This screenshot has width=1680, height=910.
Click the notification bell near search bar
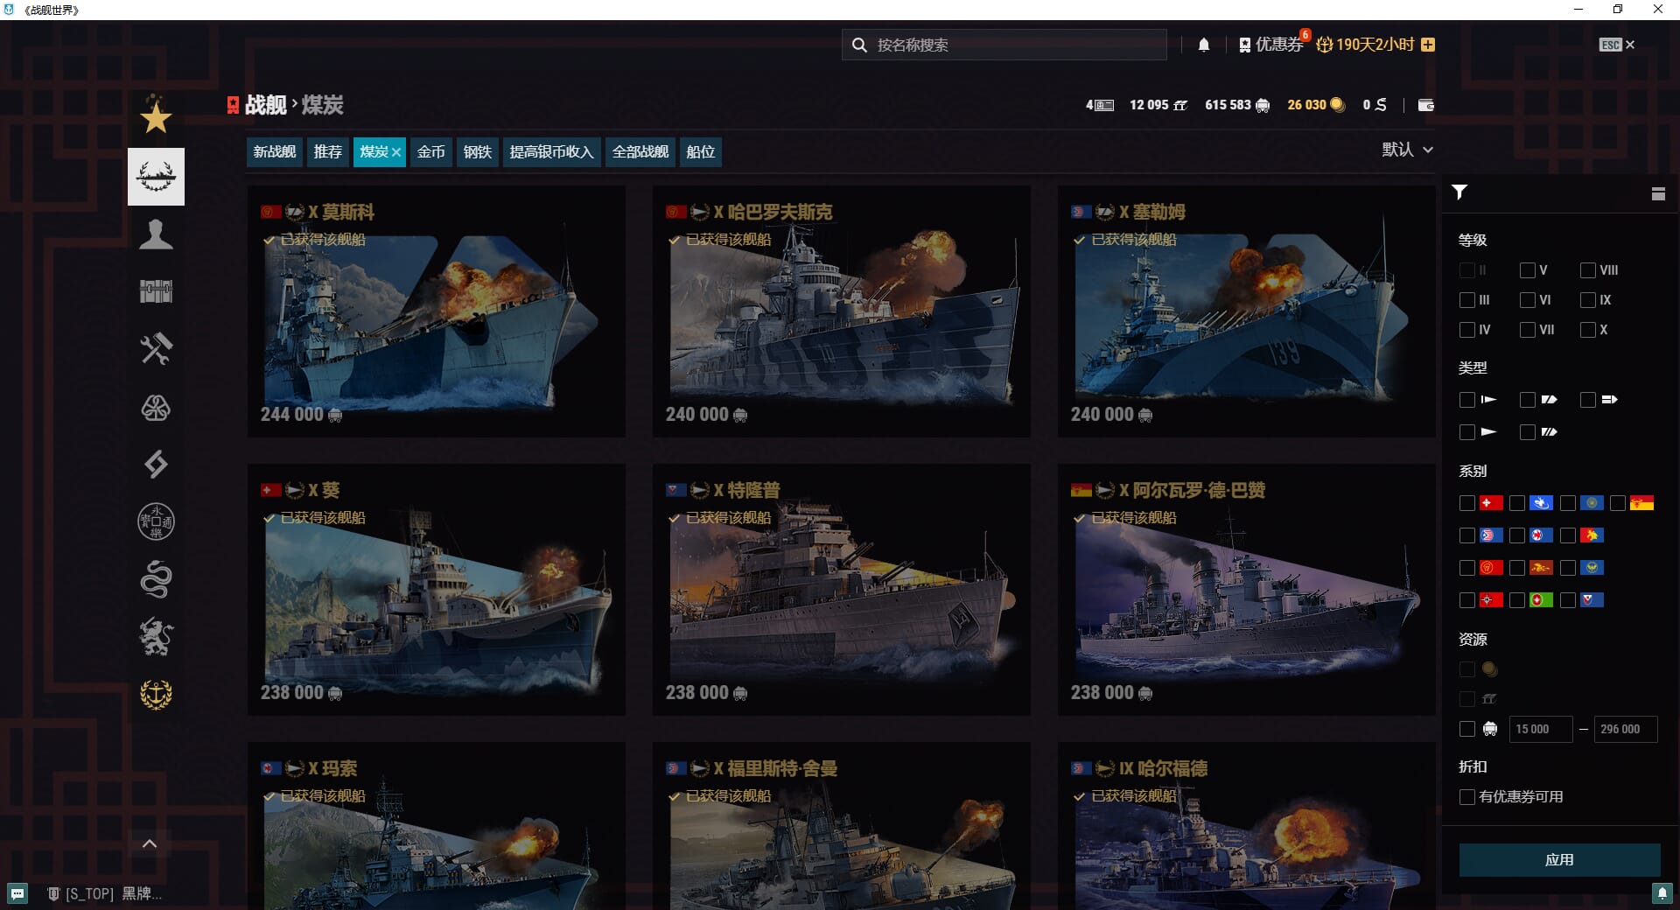coord(1204,45)
